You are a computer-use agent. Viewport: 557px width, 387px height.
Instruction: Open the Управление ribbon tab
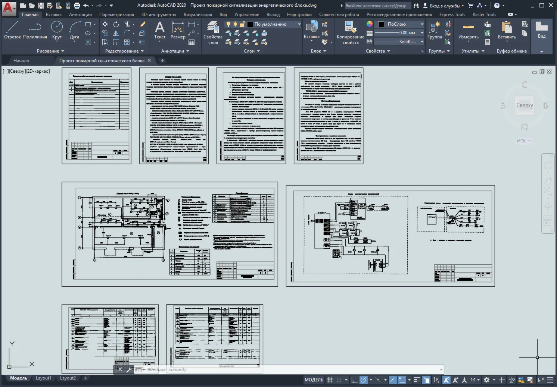[247, 15]
